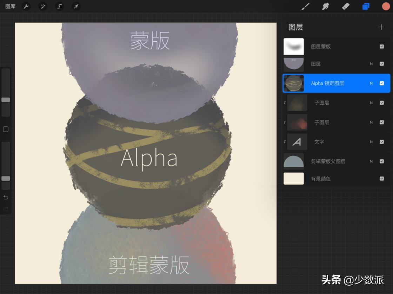The width and height of the screenshot is (393, 294).
Task: Open the Layers panel icon
Action: (x=366, y=6)
